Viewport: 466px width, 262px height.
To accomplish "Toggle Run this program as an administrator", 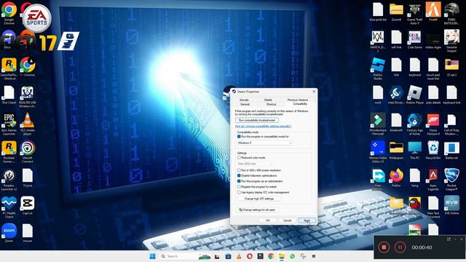I will (239, 181).
